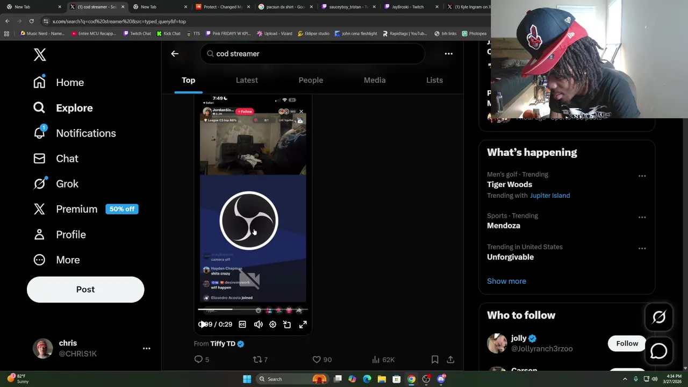The image size is (688, 387).
Task: Open video playback settings gear
Action: point(273,325)
